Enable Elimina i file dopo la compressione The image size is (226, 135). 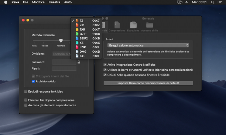pyautogui.click(x=25, y=100)
